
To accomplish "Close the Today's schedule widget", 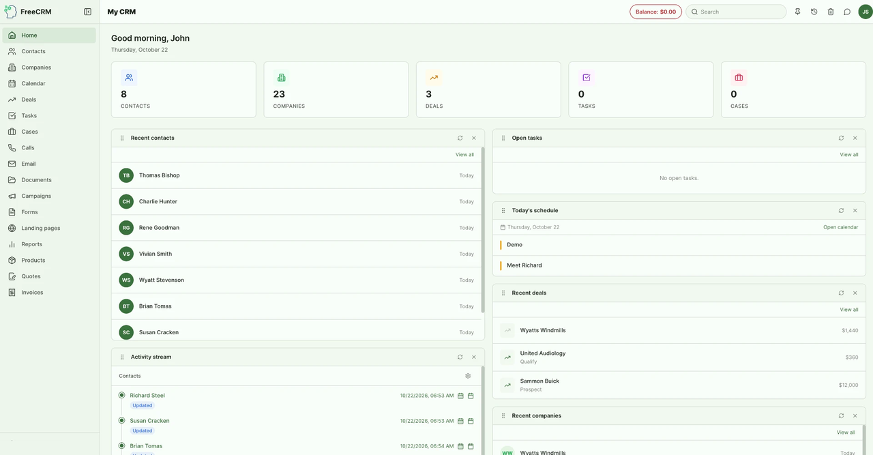I will point(855,210).
